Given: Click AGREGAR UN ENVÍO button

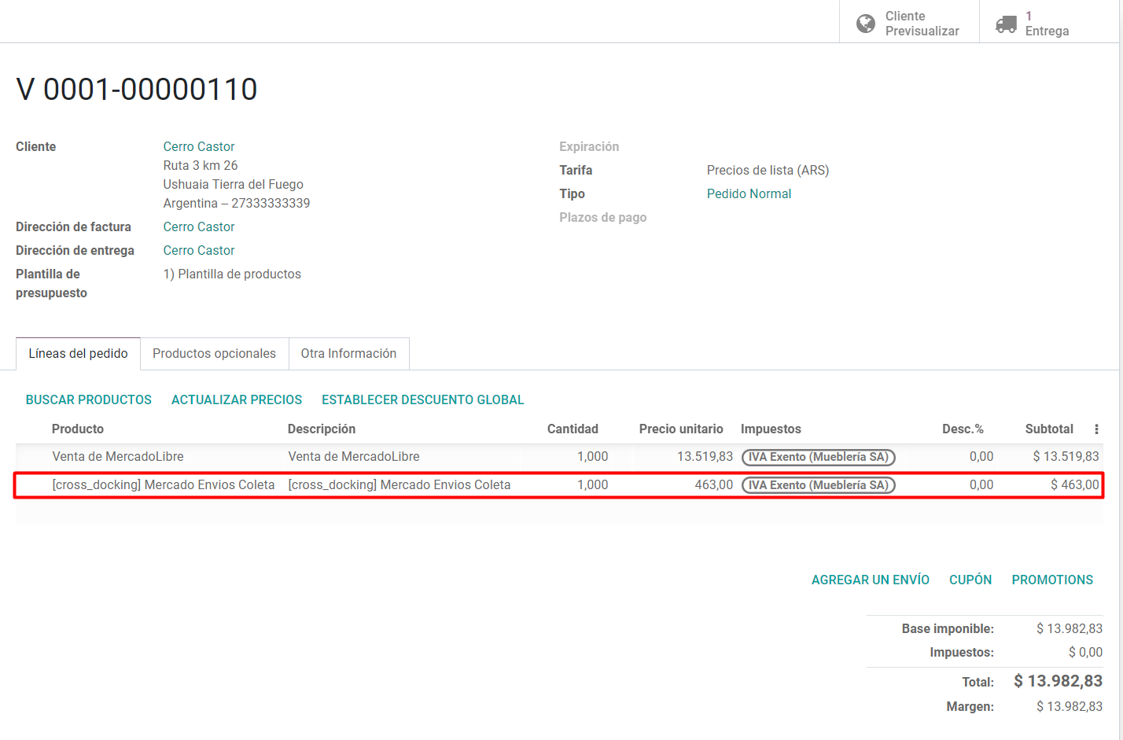Looking at the screenshot, I should point(870,580).
